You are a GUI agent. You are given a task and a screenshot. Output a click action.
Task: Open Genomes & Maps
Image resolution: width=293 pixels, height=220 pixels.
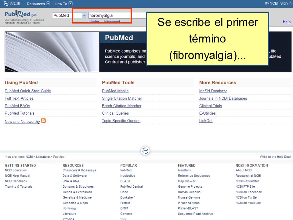tap(75, 203)
